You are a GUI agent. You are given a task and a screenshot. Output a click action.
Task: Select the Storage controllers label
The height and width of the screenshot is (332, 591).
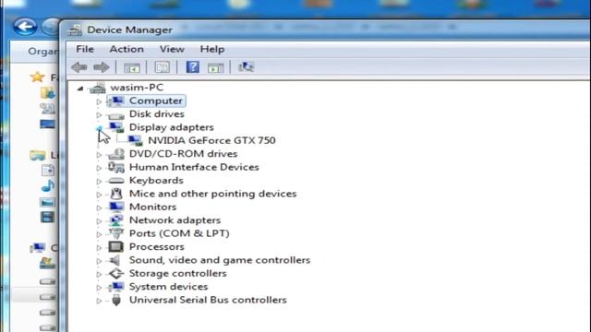[177, 273]
